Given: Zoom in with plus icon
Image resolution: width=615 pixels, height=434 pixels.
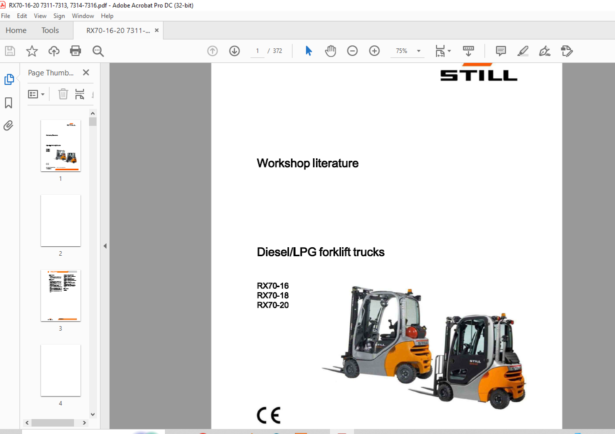Looking at the screenshot, I should click(x=374, y=51).
